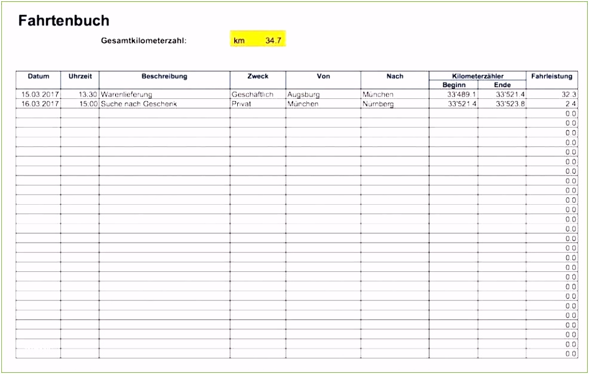This screenshot has height=374, width=589.
Task: Select the Uhrzeit column header
Action: [80, 80]
